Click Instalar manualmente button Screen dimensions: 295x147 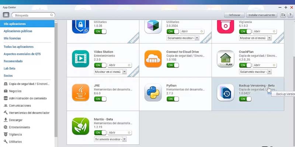(262, 15)
